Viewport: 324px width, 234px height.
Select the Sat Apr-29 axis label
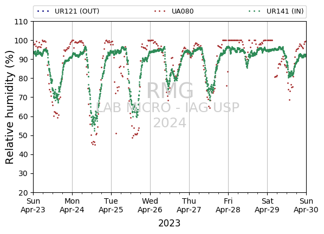point(267,205)
